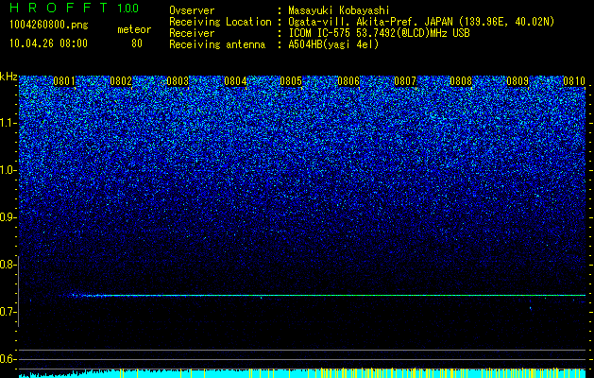Click the 0809 time marker

(518, 81)
